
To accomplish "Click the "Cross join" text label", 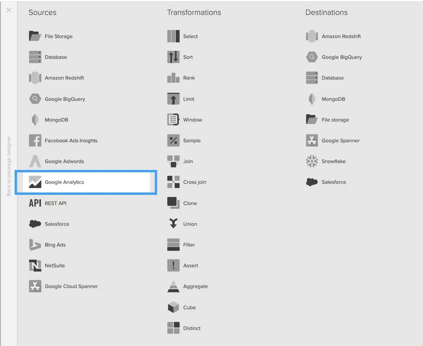I will [195, 182].
